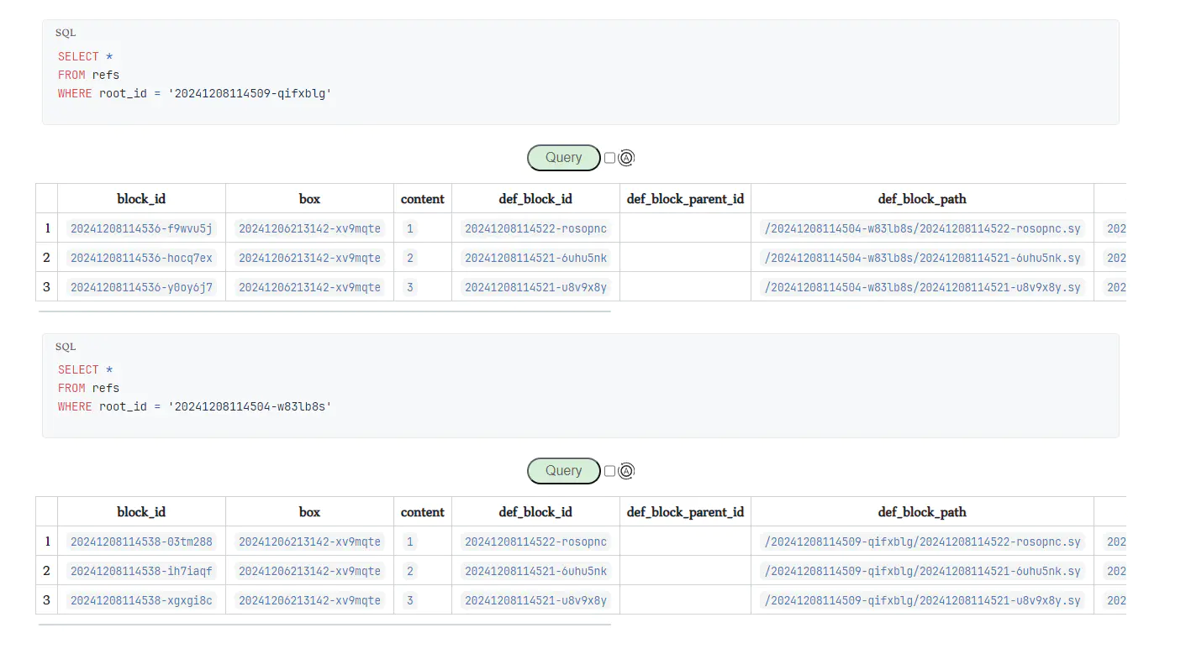This screenshot has width=1186, height=654.
Task: Run the first SQL query for qifxblg
Action: (563, 158)
